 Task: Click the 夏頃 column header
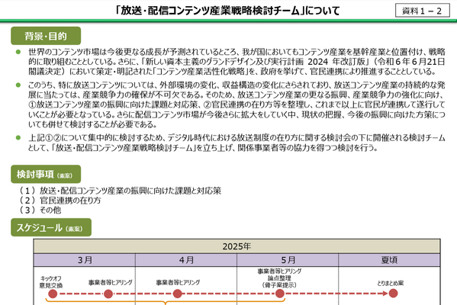point(389,260)
